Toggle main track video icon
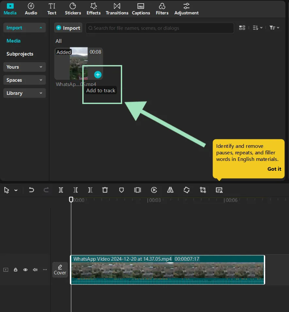This screenshot has width=289, height=312. pos(6,269)
